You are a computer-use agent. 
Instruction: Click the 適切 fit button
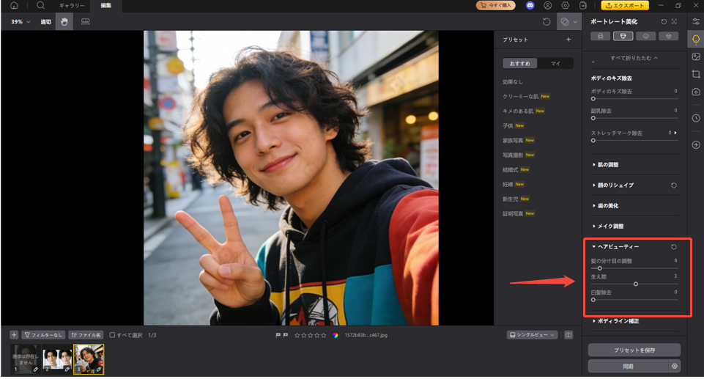coord(46,21)
